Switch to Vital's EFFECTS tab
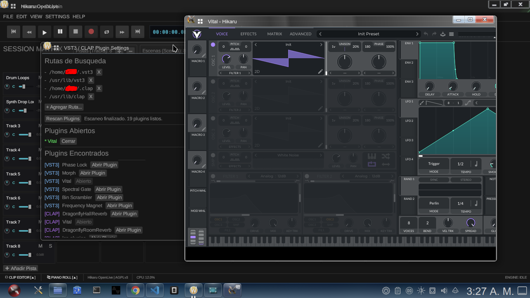The height and width of the screenshot is (298, 530). 248,34
